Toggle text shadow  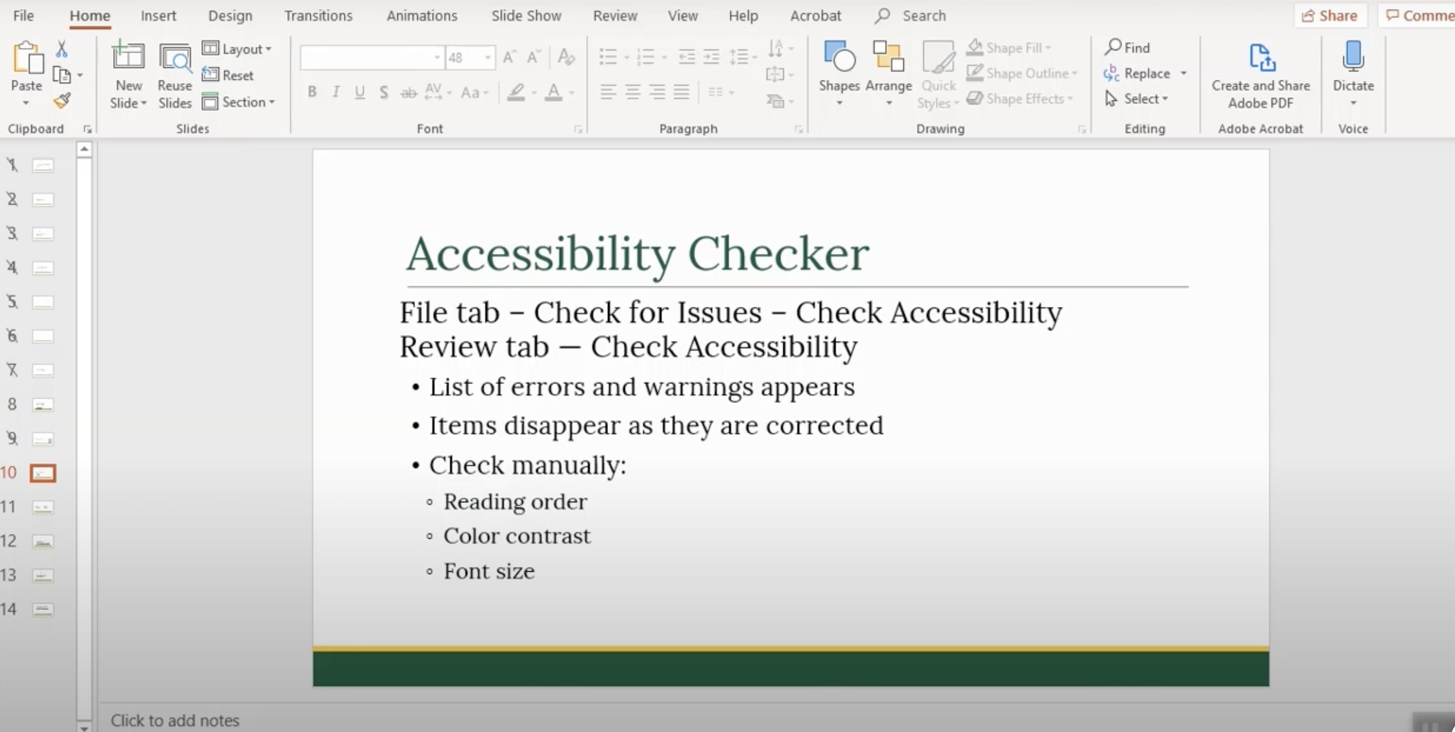click(383, 92)
